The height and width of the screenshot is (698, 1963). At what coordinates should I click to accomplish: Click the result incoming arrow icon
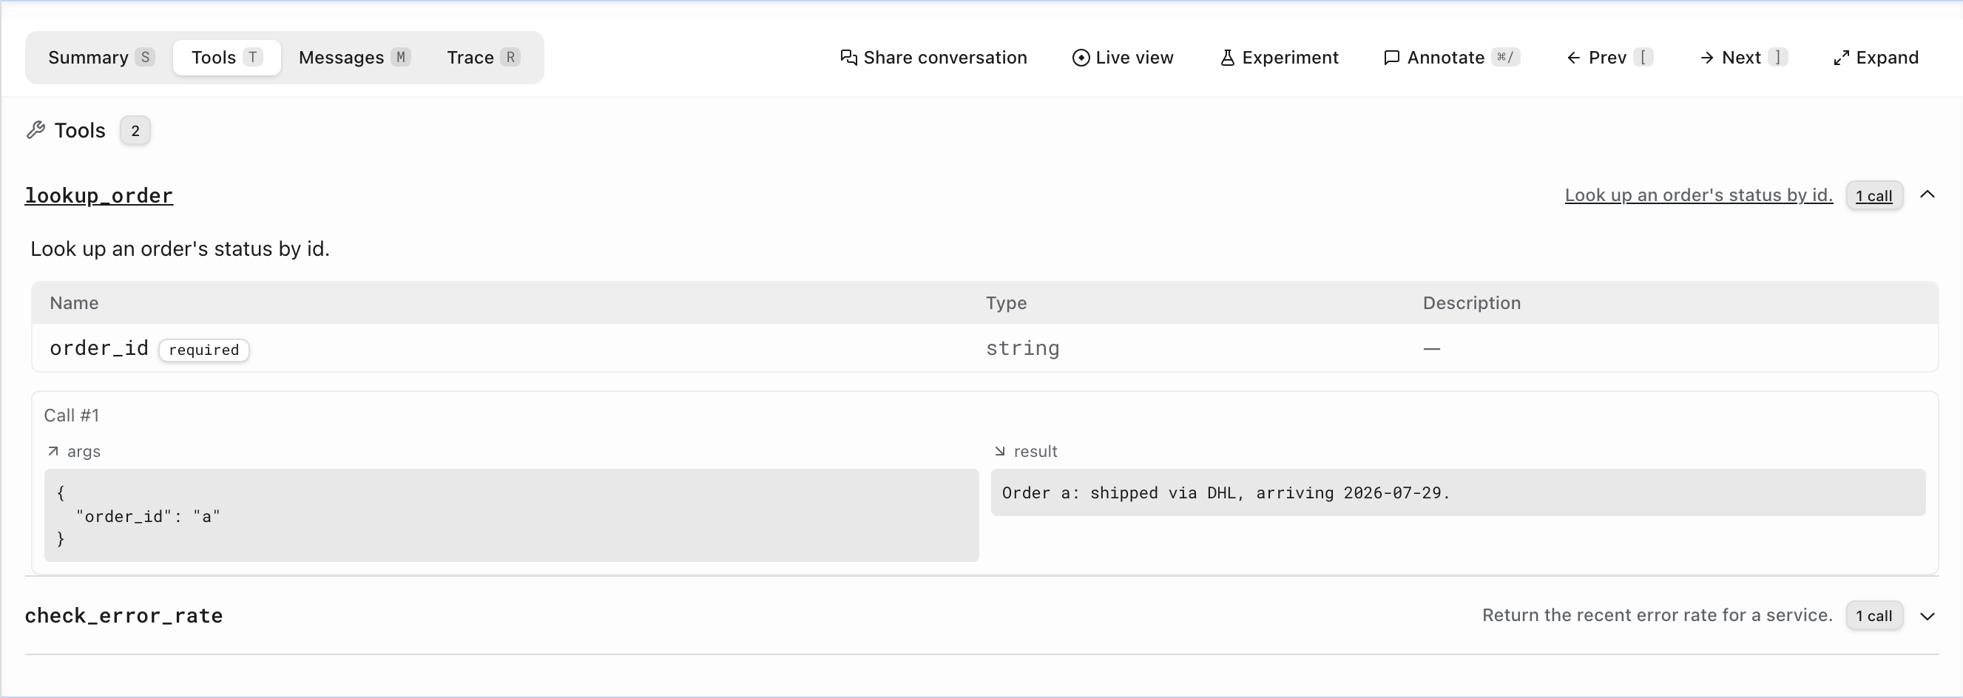click(x=1000, y=451)
